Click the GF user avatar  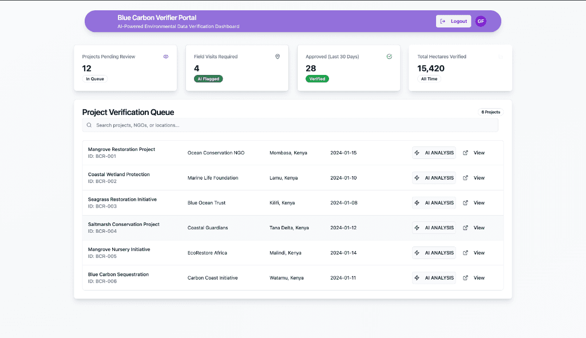(481, 21)
